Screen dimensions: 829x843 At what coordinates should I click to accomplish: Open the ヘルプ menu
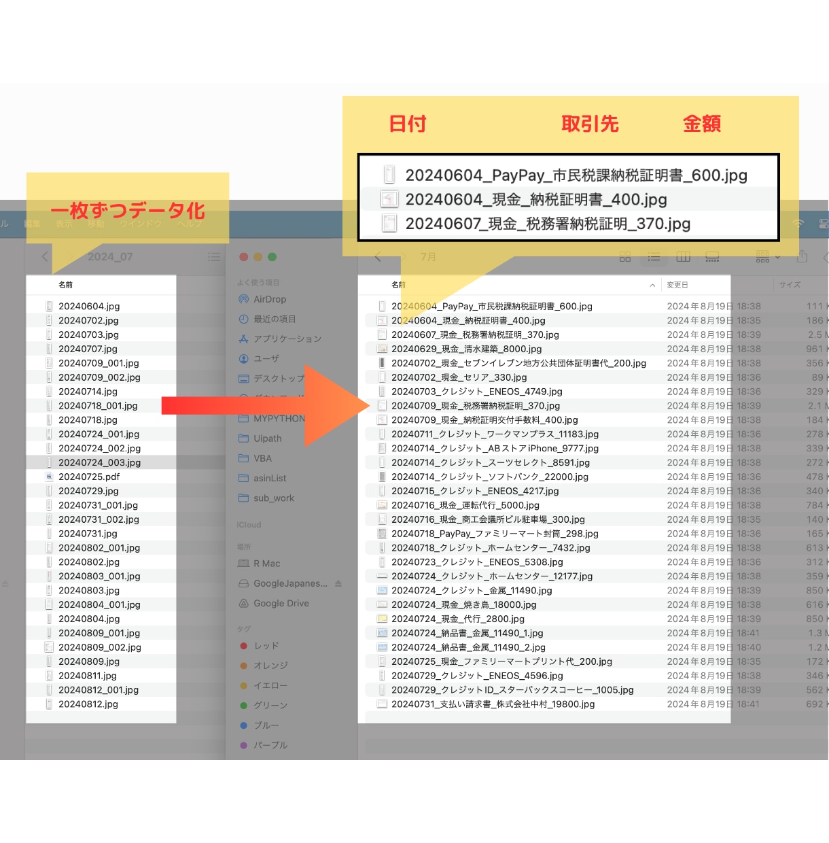(190, 224)
